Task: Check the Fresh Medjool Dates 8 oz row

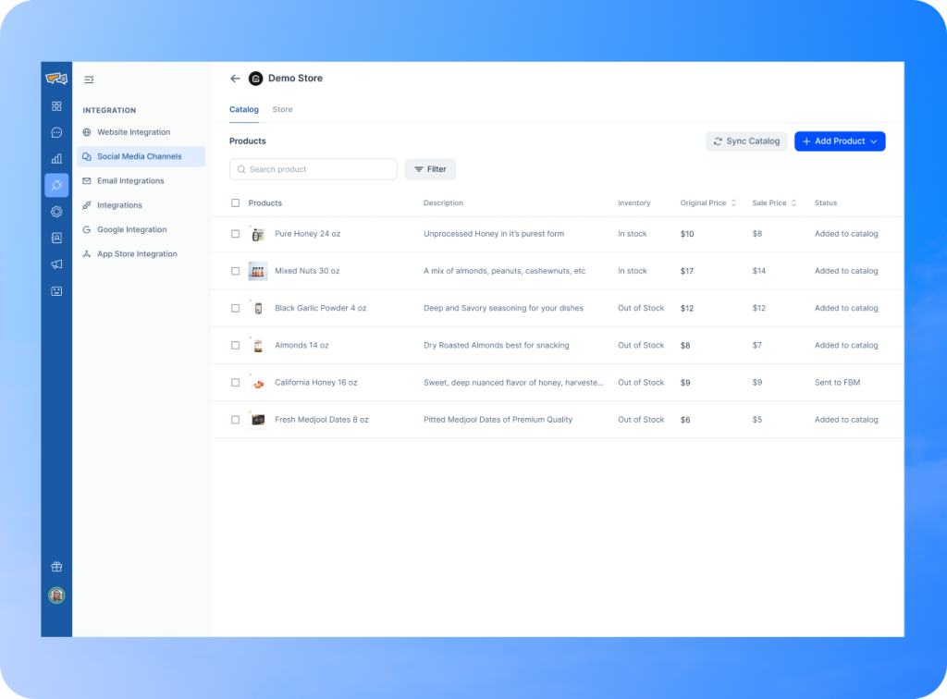Action: pyautogui.click(x=236, y=419)
